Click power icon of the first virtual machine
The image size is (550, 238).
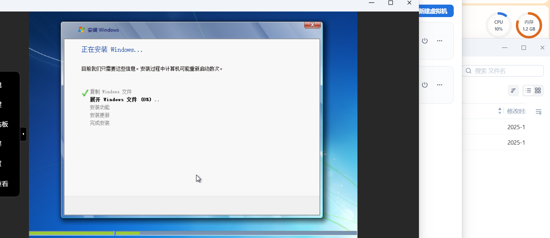(x=425, y=41)
